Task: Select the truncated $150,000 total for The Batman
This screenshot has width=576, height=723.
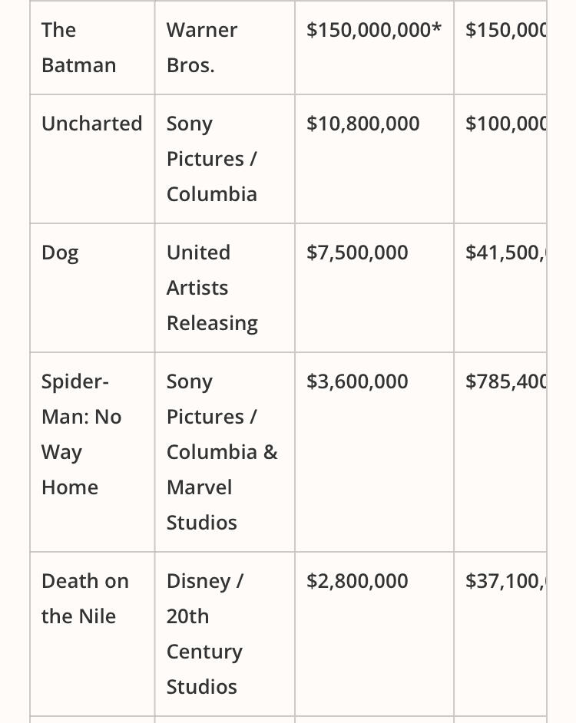Action: [x=506, y=30]
